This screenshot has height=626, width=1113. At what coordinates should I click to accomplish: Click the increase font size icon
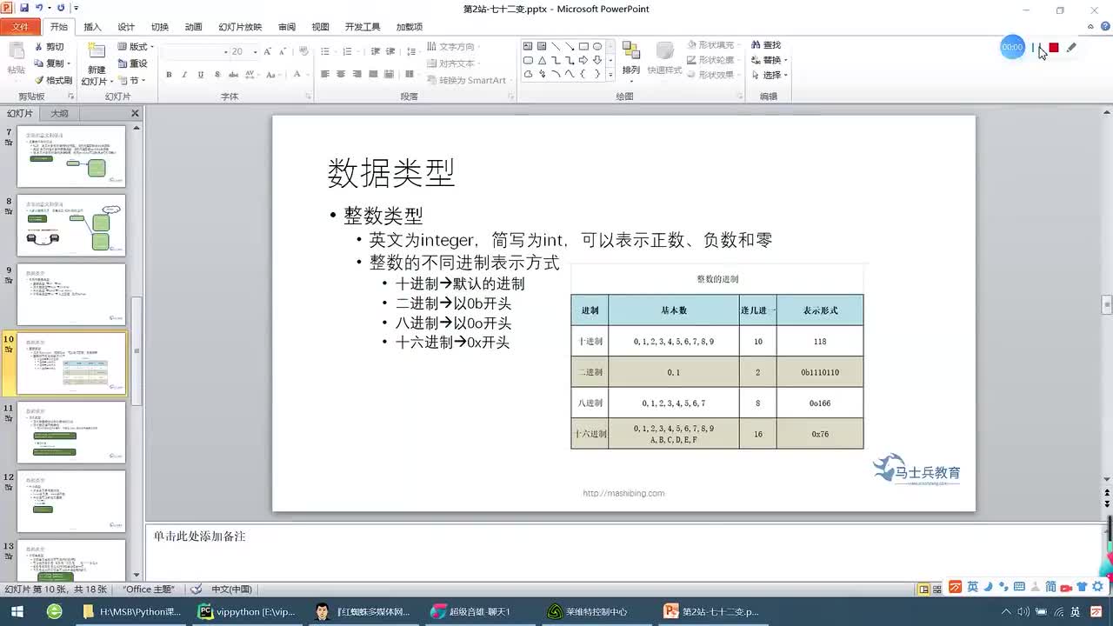click(x=269, y=52)
